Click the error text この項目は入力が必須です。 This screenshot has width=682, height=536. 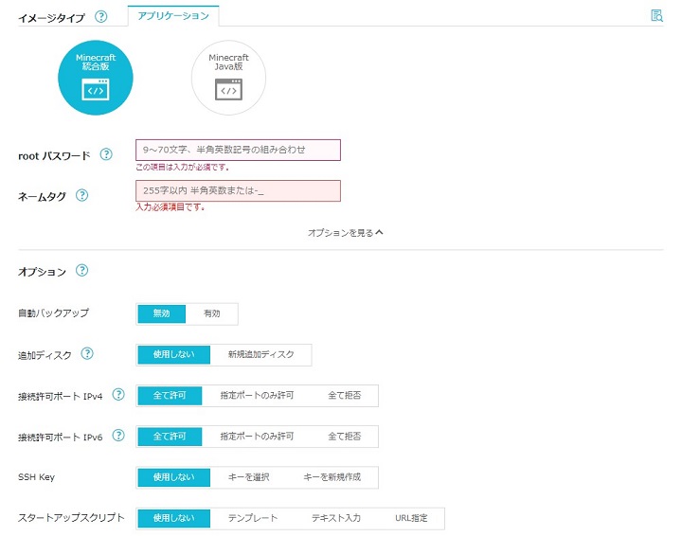pyautogui.click(x=182, y=167)
